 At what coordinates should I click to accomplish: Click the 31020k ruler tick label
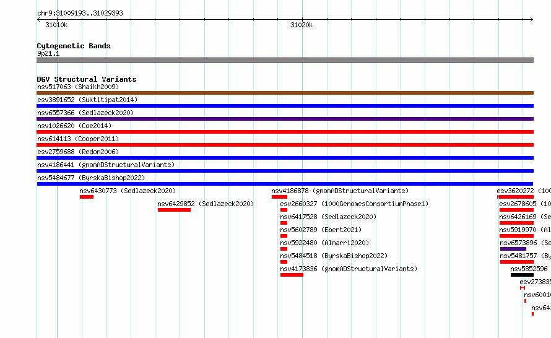click(302, 25)
